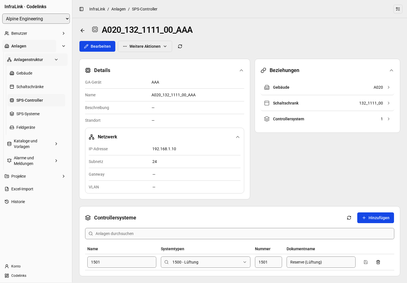Collapse the Netzwerk section

[238, 137]
